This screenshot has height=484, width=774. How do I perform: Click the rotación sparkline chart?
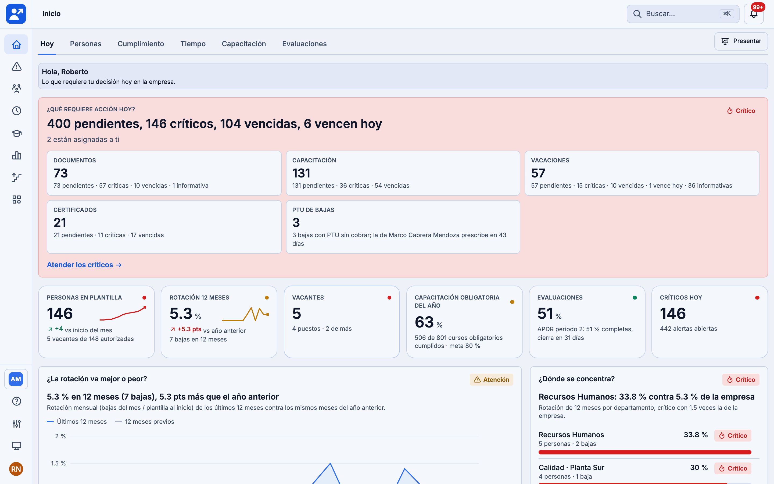245,314
